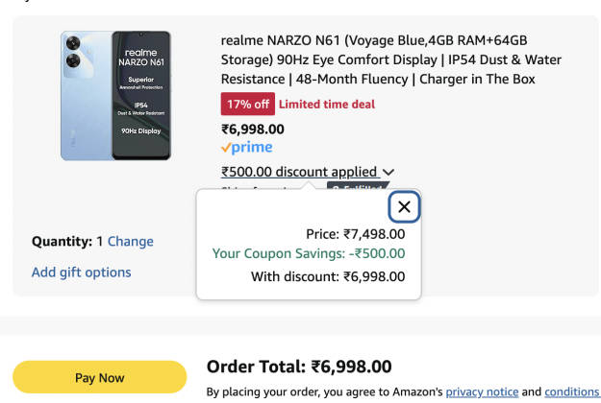Click the Order Total amount
The width and height of the screenshot is (601, 403).
(x=351, y=367)
